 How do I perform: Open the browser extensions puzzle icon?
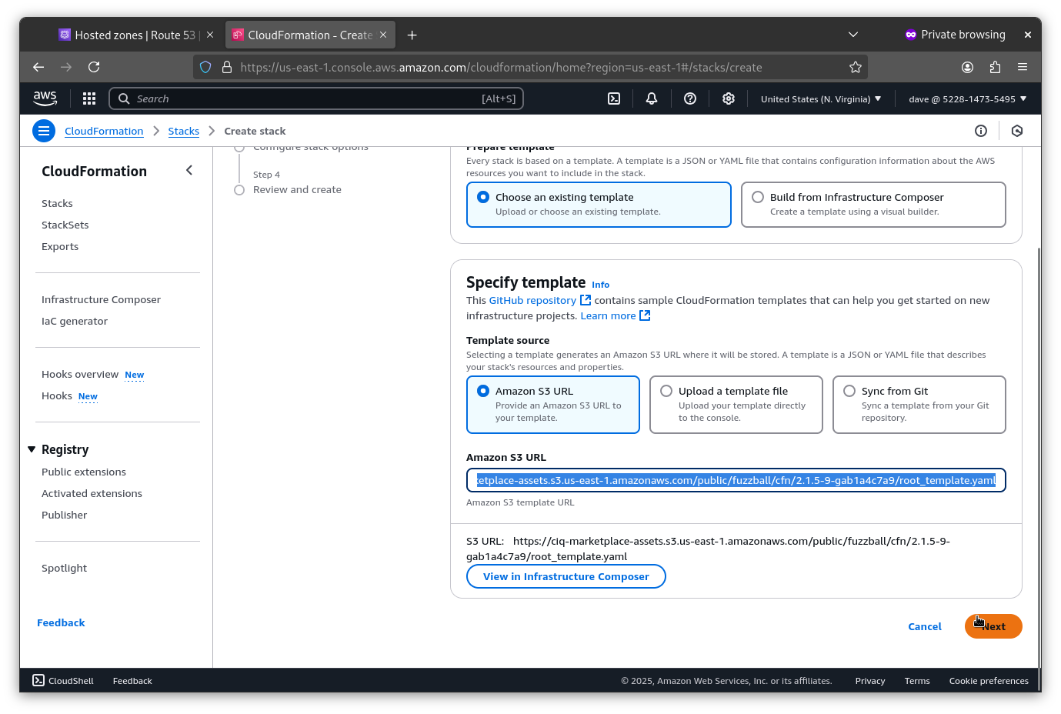[995, 67]
